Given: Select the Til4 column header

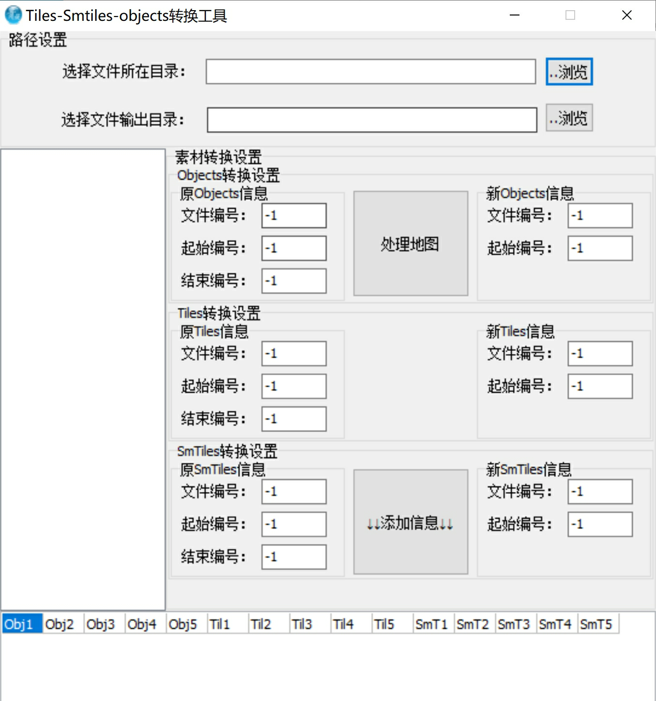Looking at the screenshot, I should (x=351, y=624).
